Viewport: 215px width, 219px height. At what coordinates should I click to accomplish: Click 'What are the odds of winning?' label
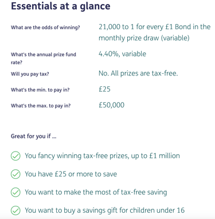coord(45,27)
